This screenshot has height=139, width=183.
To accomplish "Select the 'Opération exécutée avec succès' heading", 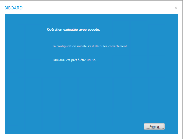I will click(73, 30).
